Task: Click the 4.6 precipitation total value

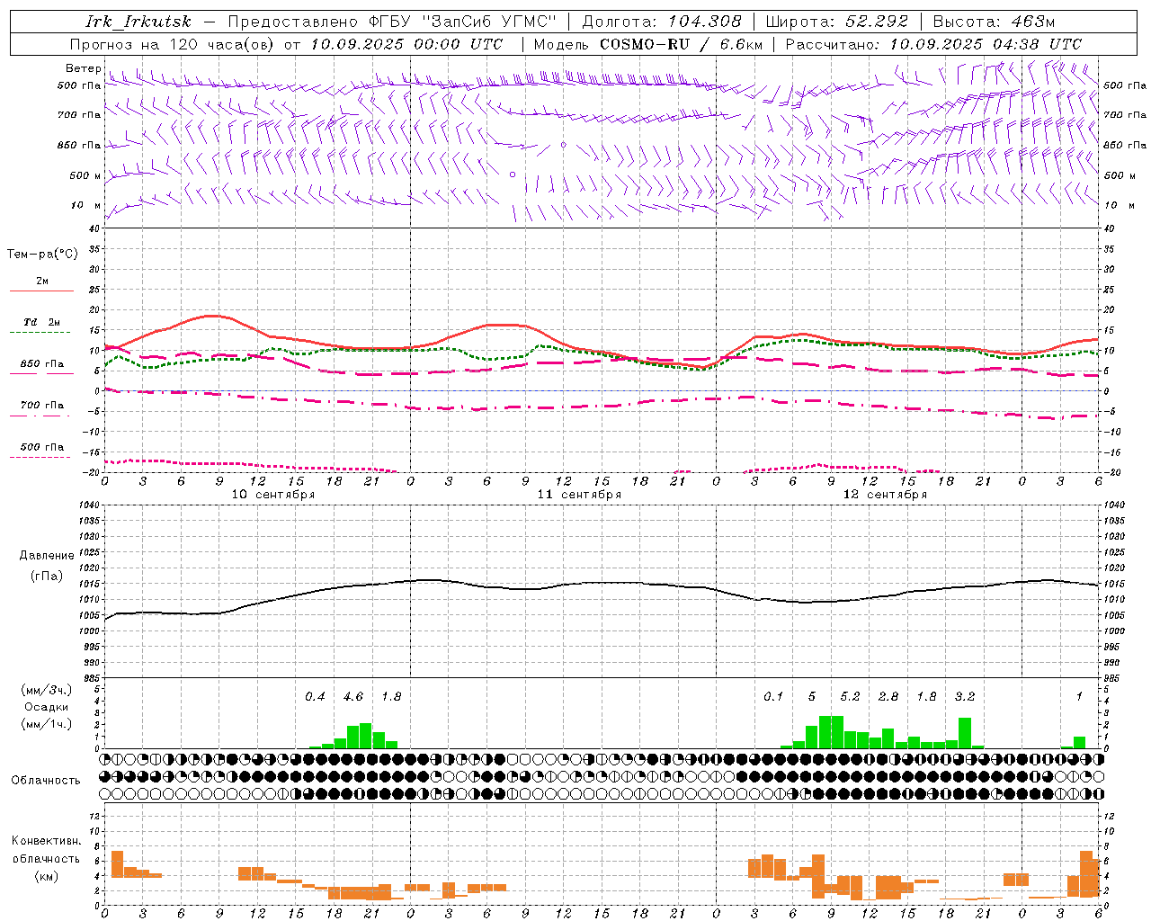Action: (x=353, y=697)
